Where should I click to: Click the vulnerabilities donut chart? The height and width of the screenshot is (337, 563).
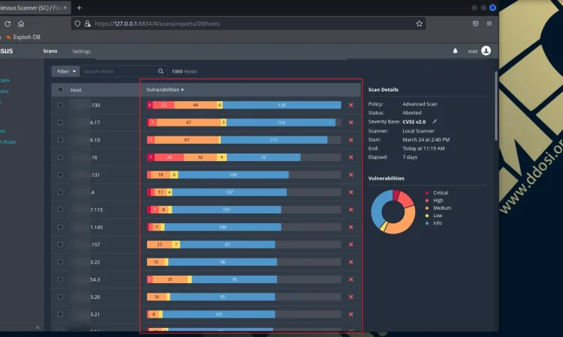pos(393,212)
